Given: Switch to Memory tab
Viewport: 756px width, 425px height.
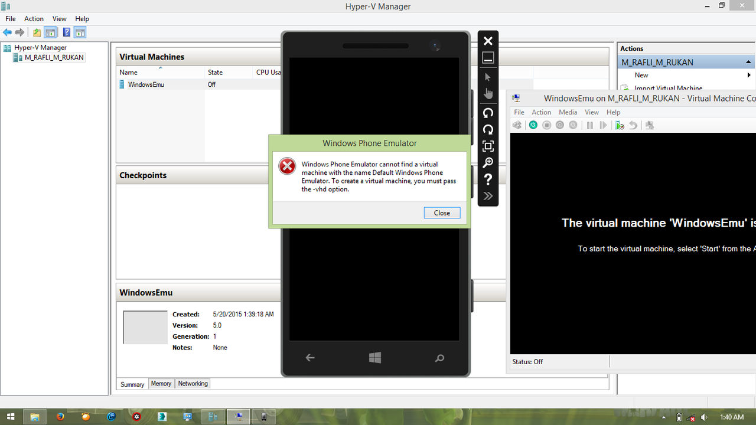Looking at the screenshot, I should click(161, 384).
